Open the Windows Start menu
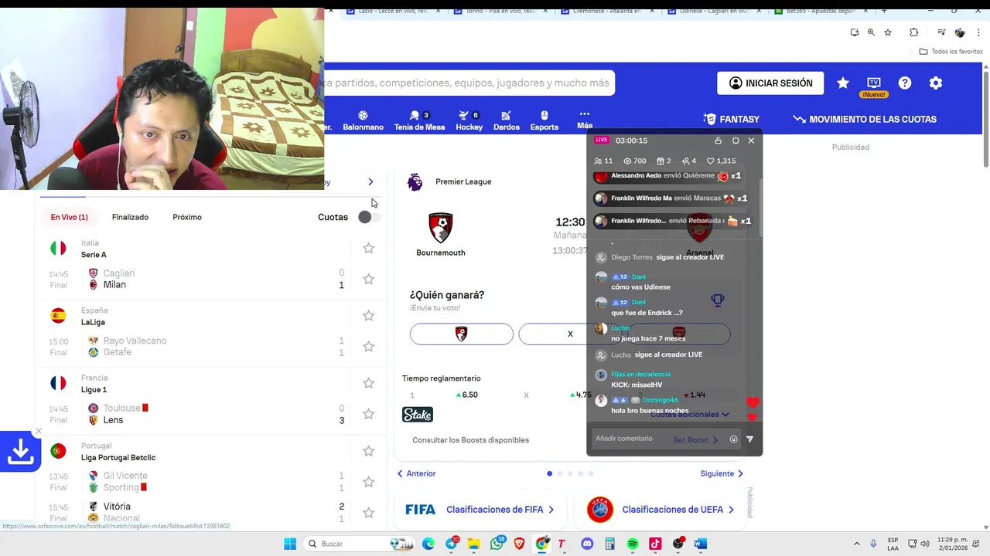 click(x=290, y=544)
